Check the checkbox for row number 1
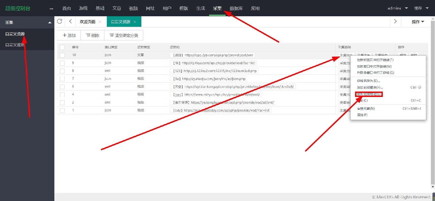 62,111
